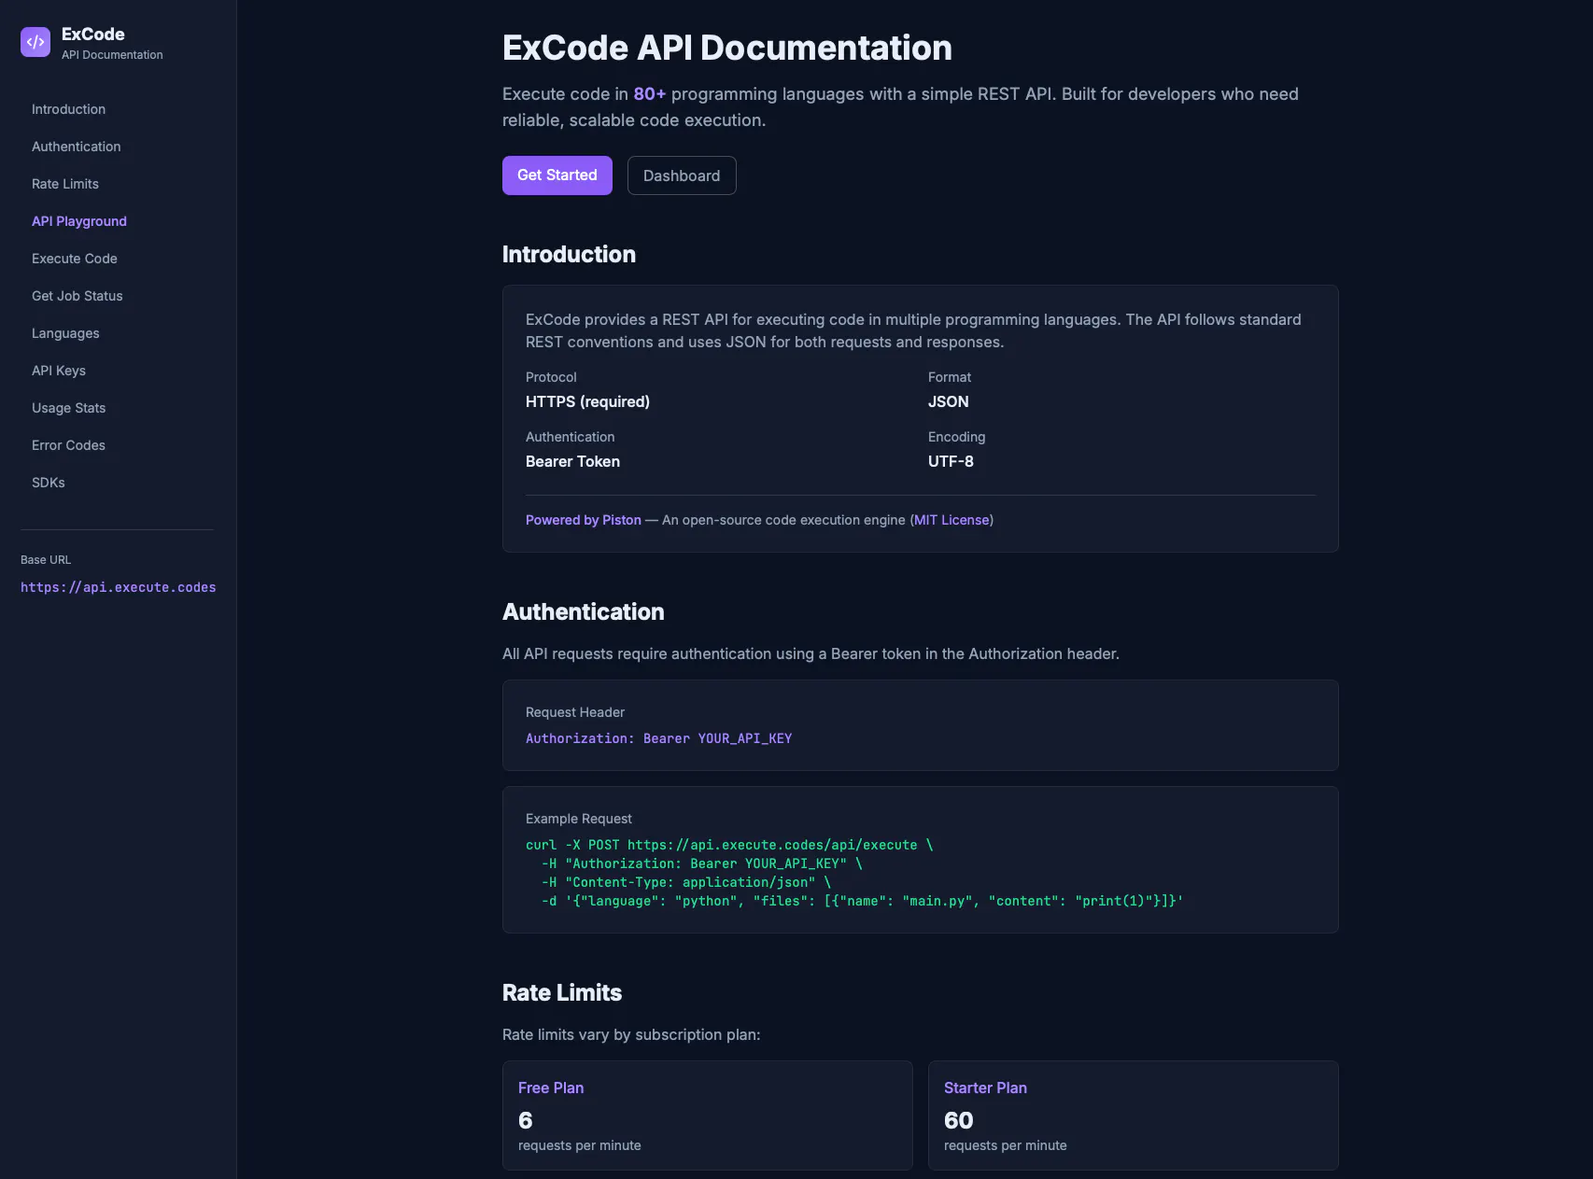Go to Usage Stats in sidebar
Screen dimensions: 1593x1179
pos(68,408)
